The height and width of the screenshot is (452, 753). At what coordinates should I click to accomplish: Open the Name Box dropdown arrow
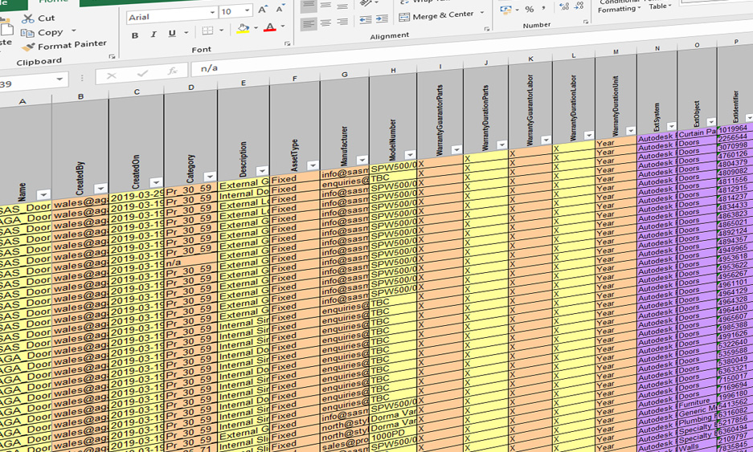(60, 79)
